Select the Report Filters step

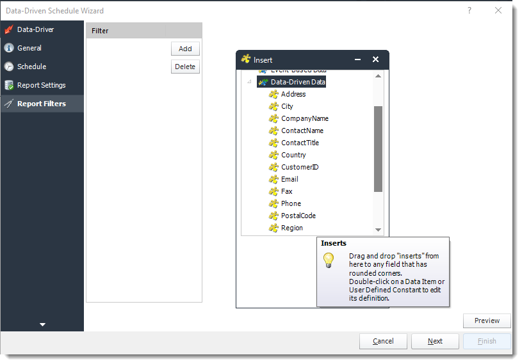pos(42,104)
